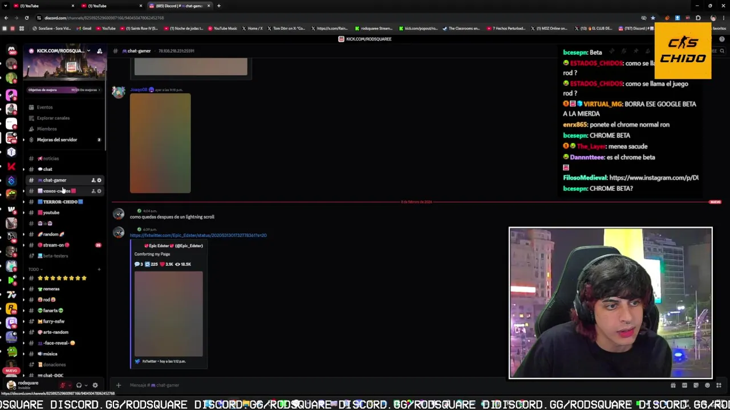Select the música channel

pos(64,354)
